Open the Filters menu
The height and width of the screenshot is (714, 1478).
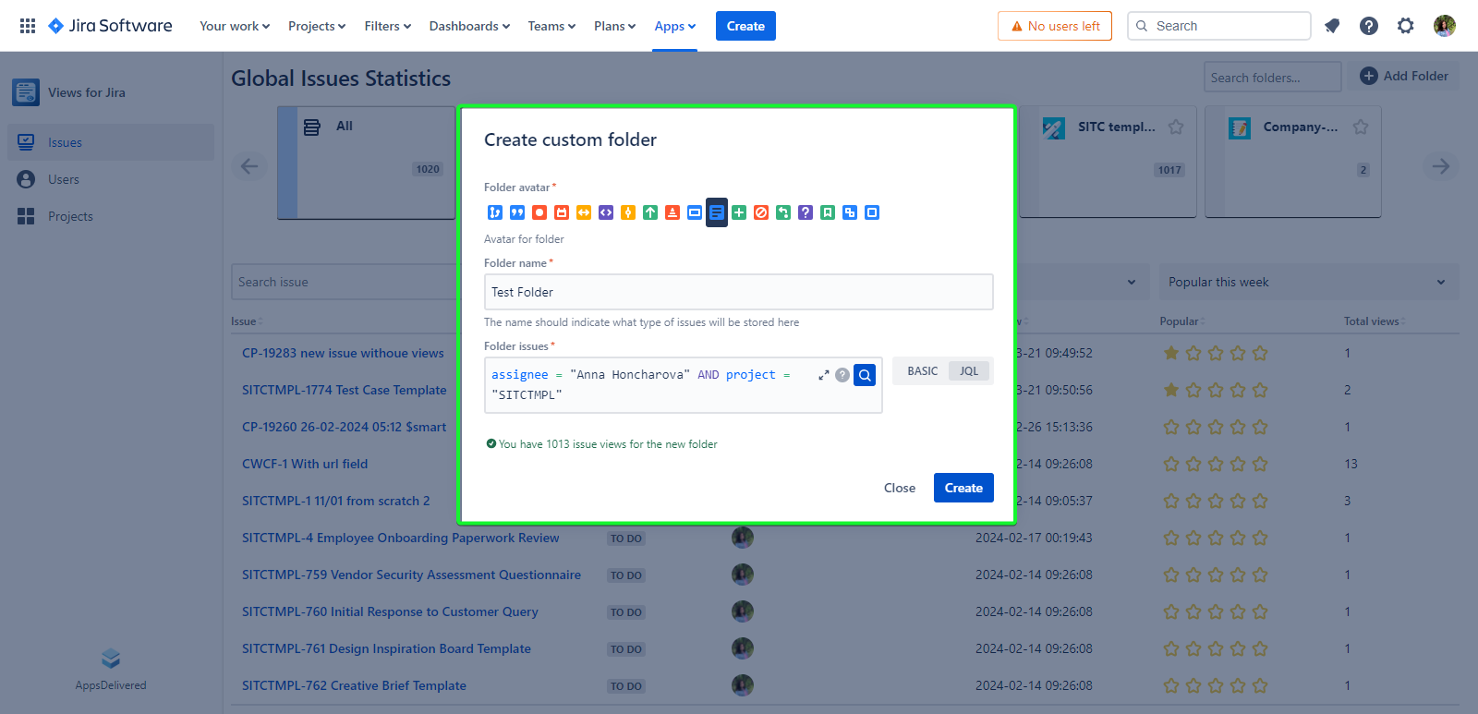click(387, 26)
